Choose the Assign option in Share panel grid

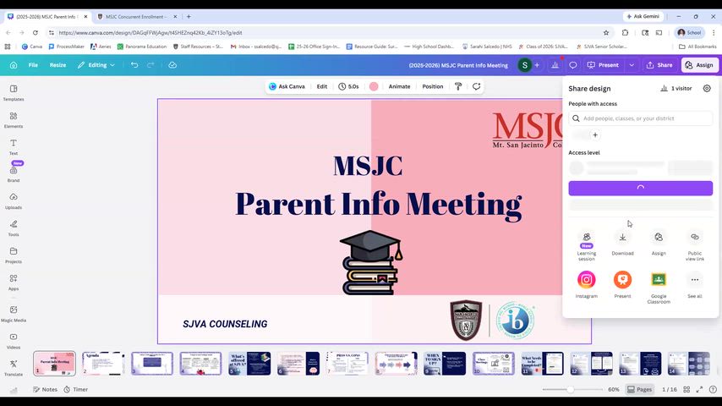[659, 244]
